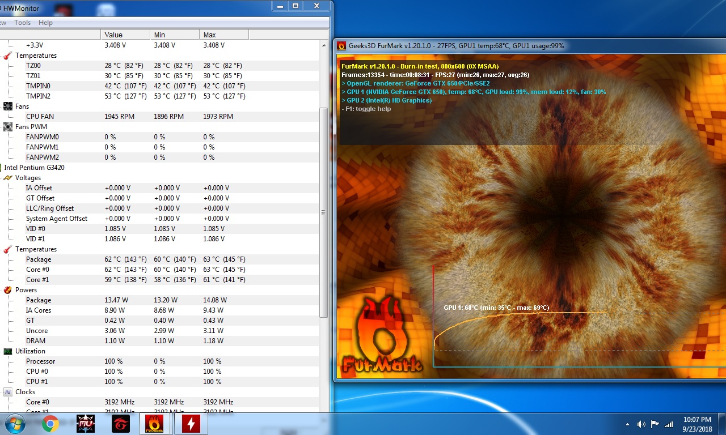Screen dimensions: 726x435
Task: Open the Windows Start menu
Action: (x=15, y=424)
